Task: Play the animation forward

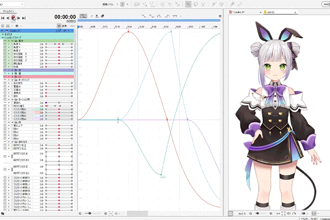Action: (x=18, y=18)
